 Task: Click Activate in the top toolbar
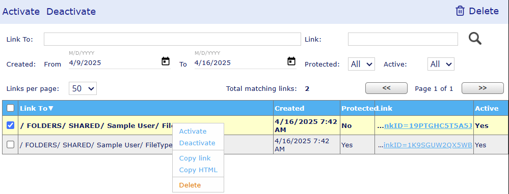(x=21, y=12)
